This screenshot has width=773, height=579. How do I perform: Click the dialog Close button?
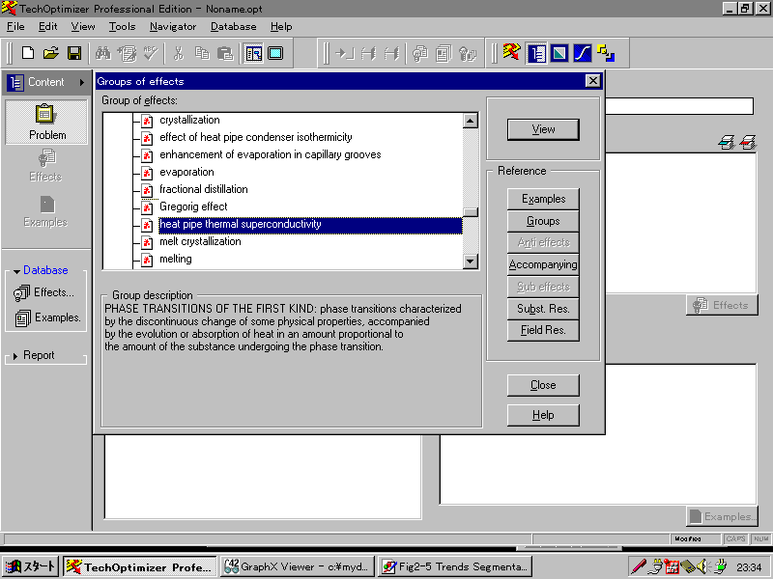tap(543, 385)
